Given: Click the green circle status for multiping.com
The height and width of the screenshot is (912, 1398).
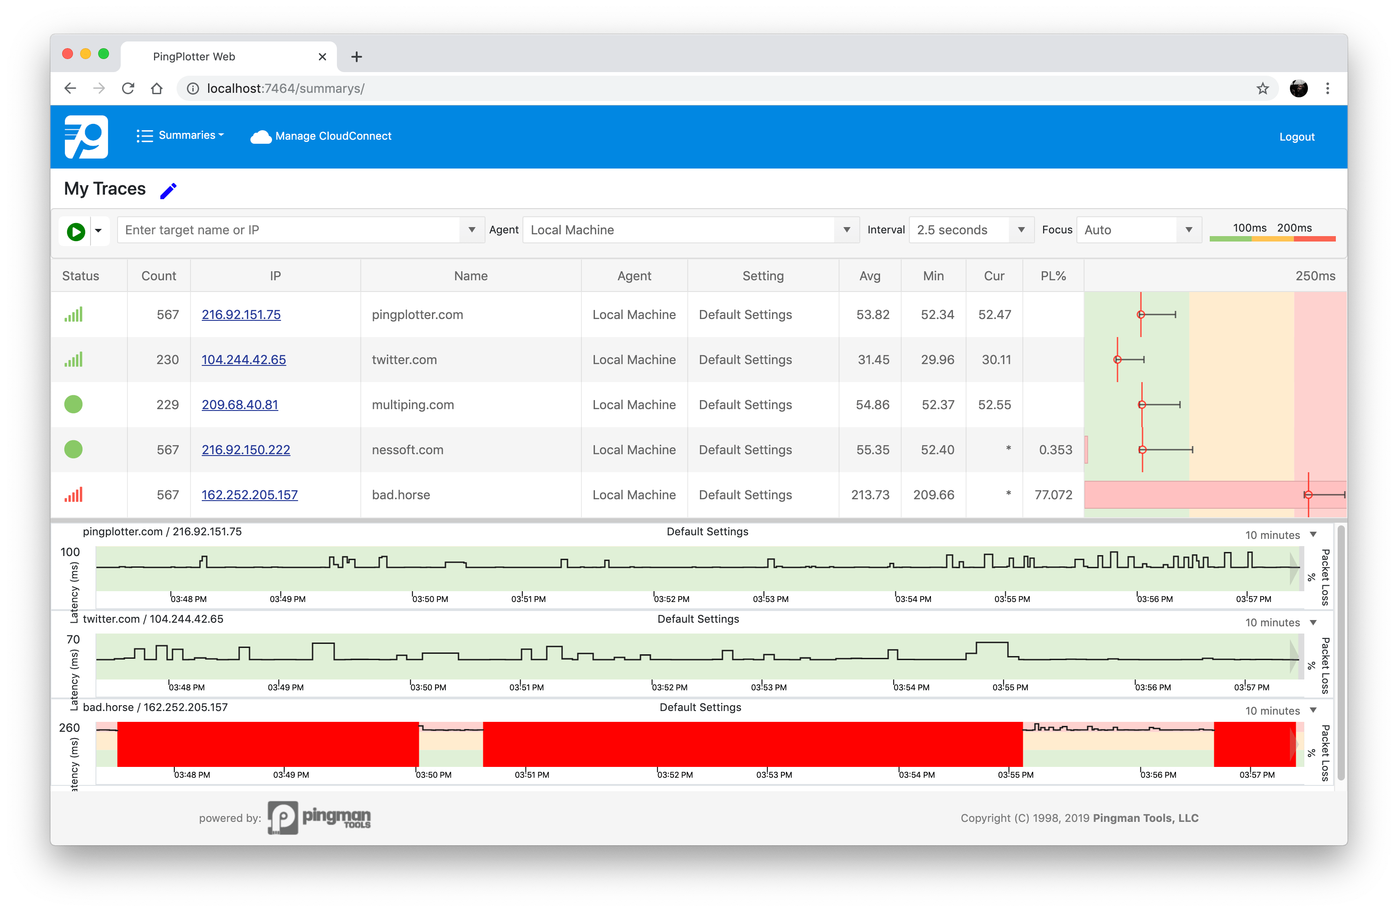Looking at the screenshot, I should tap(73, 404).
